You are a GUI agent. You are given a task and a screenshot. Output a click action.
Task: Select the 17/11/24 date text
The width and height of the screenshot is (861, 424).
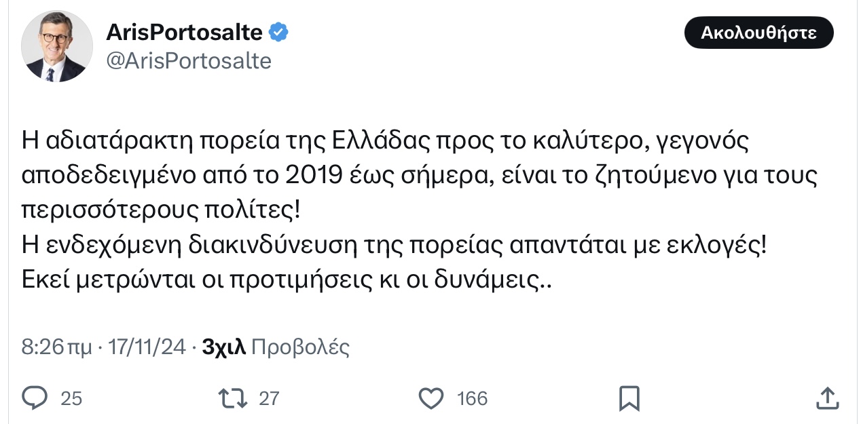pyautogui.click(x=146, y=347)
